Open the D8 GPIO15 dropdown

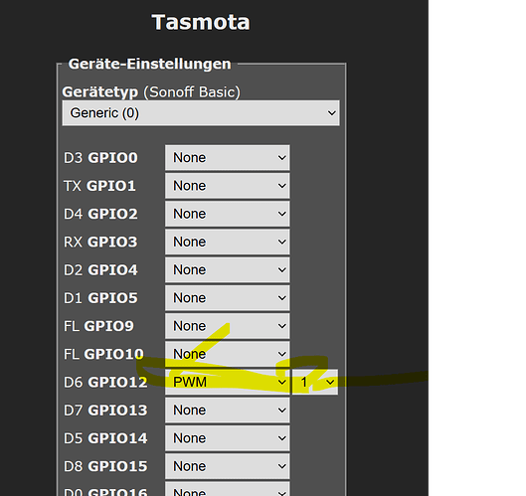pos(227,466)
